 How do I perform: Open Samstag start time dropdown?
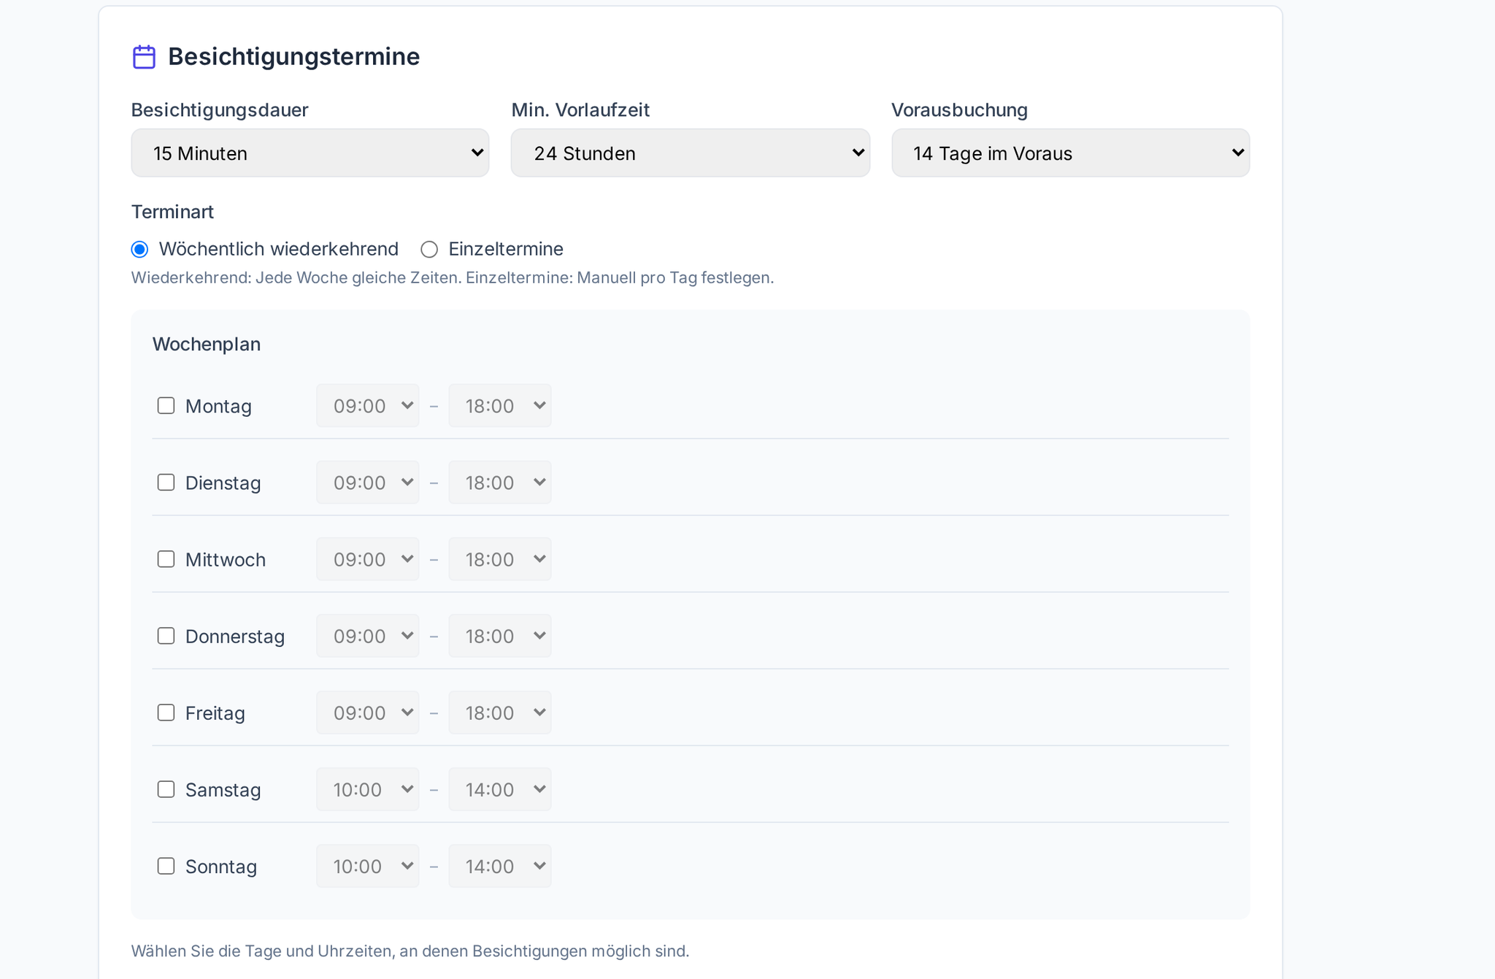click(x=368, y=789)
